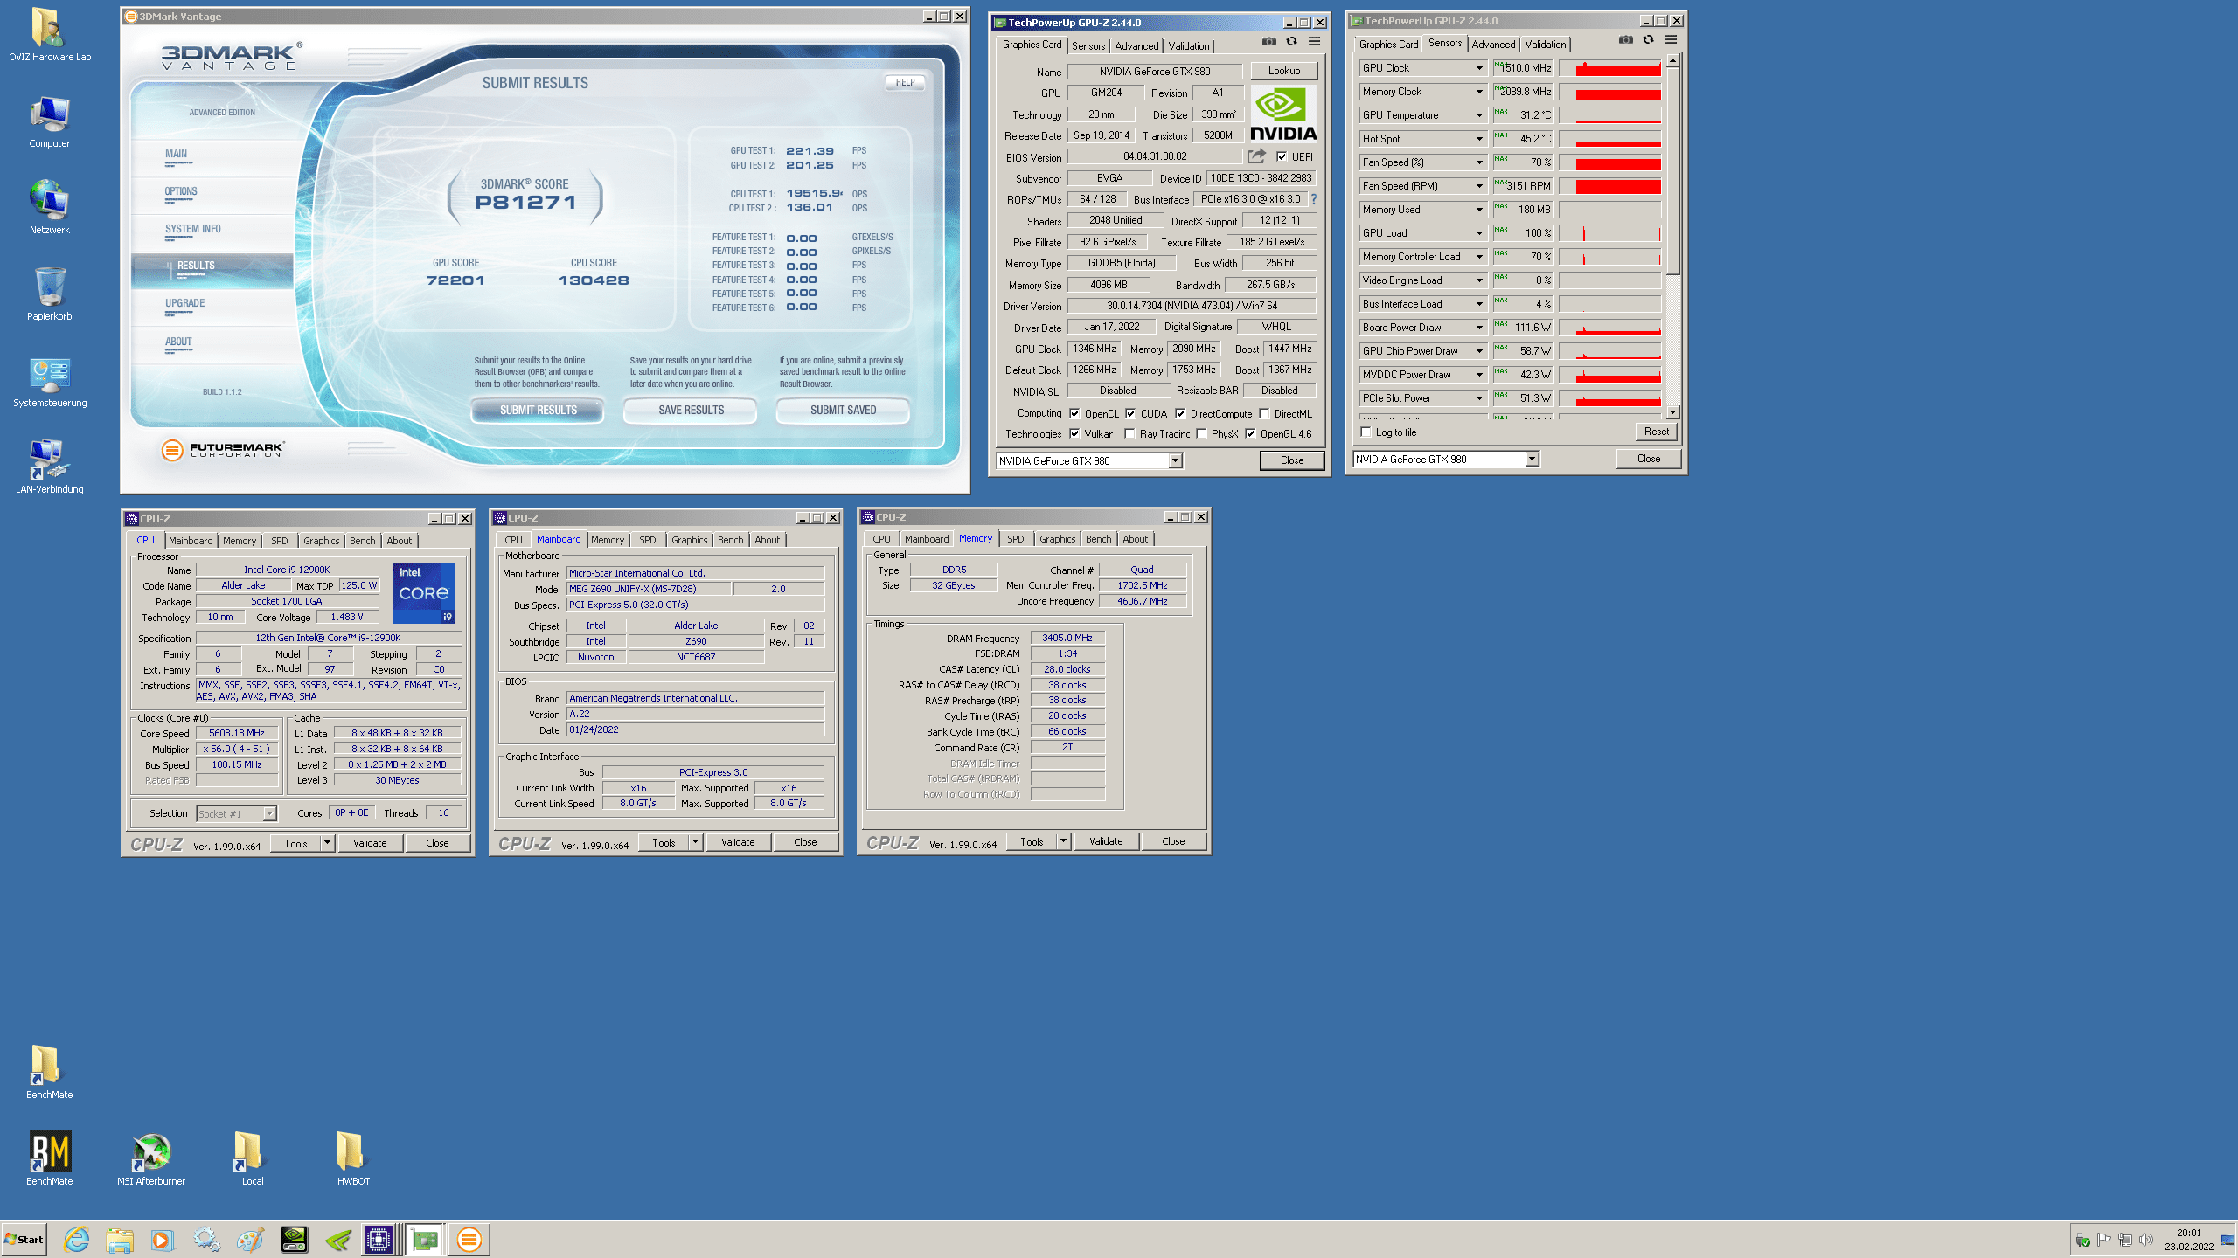Image resolution: width=2238 pixels, height=1258 pixels.
Task: Open the hamburger menu in GPU-Z Sensors window
Action: coord(1671,40)
